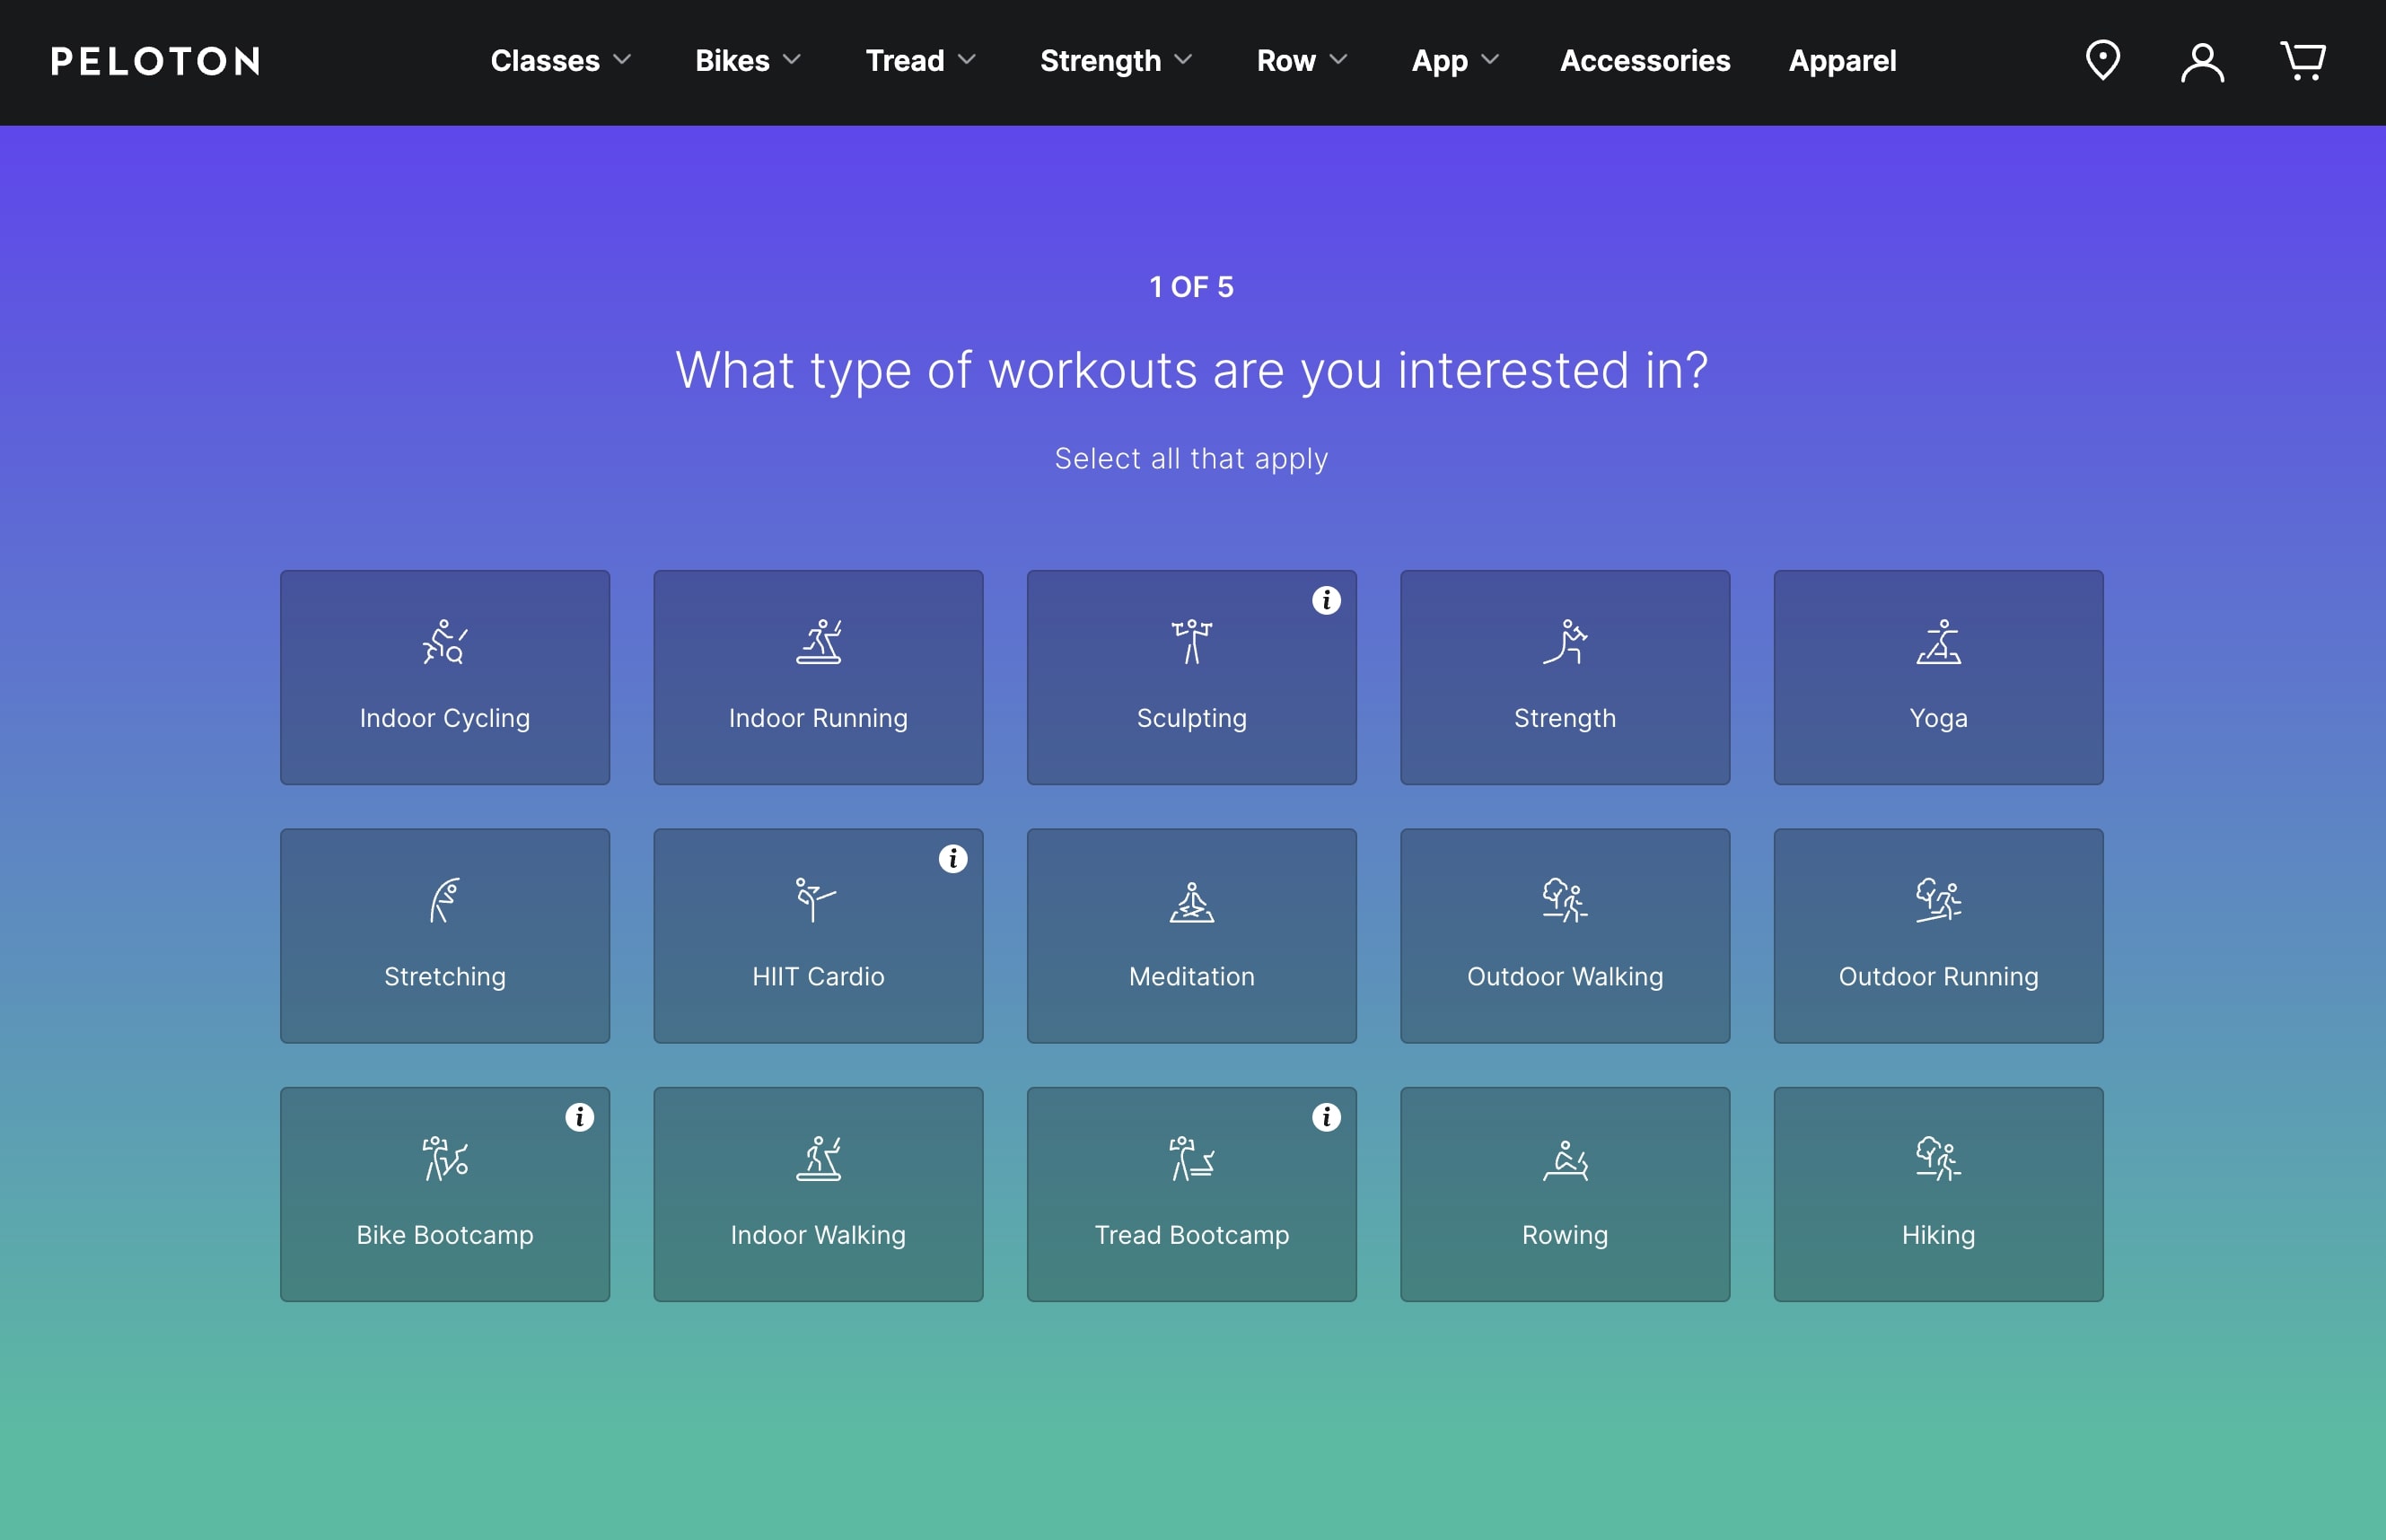
Task: Expand the Classes menu chevron
Action: [622, 60]
